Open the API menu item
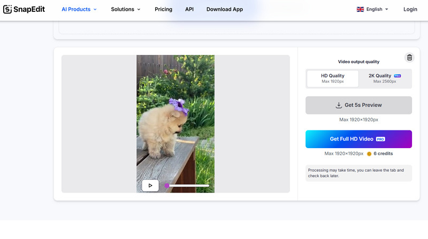This screenshot has height=239, width=428. (189, 10)
